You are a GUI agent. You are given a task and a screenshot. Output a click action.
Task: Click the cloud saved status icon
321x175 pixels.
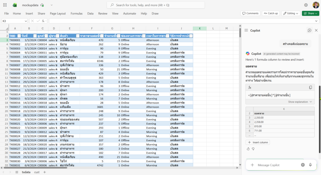(42, 5)
